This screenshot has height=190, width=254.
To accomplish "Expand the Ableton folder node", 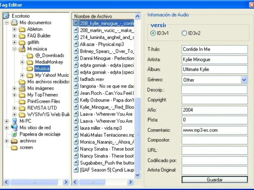I will tap(14, 29).
